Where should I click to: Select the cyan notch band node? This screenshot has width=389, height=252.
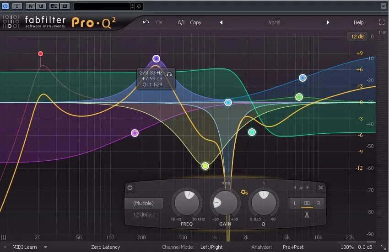coord(228,102)
